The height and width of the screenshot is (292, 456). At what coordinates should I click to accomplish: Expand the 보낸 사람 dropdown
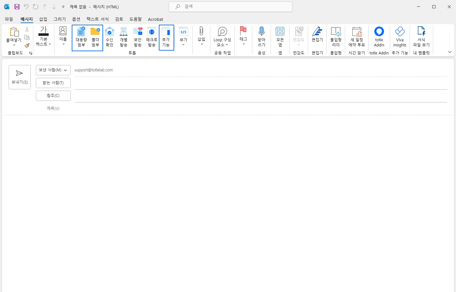point(53,70)
